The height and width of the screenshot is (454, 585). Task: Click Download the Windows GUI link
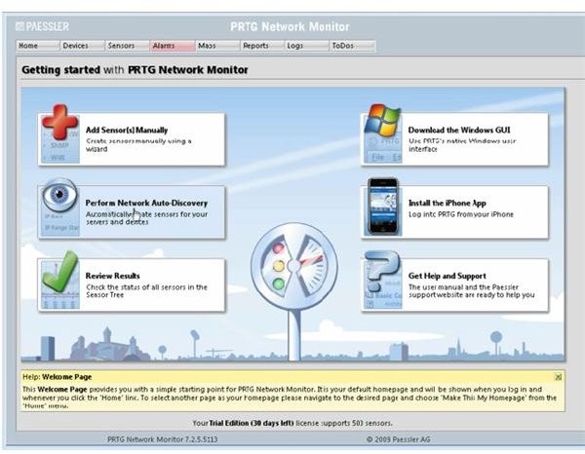tap(459, 131)
